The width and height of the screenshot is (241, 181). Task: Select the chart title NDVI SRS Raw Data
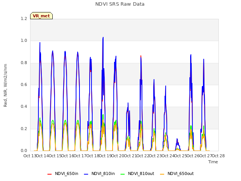[x=120, y=4]
